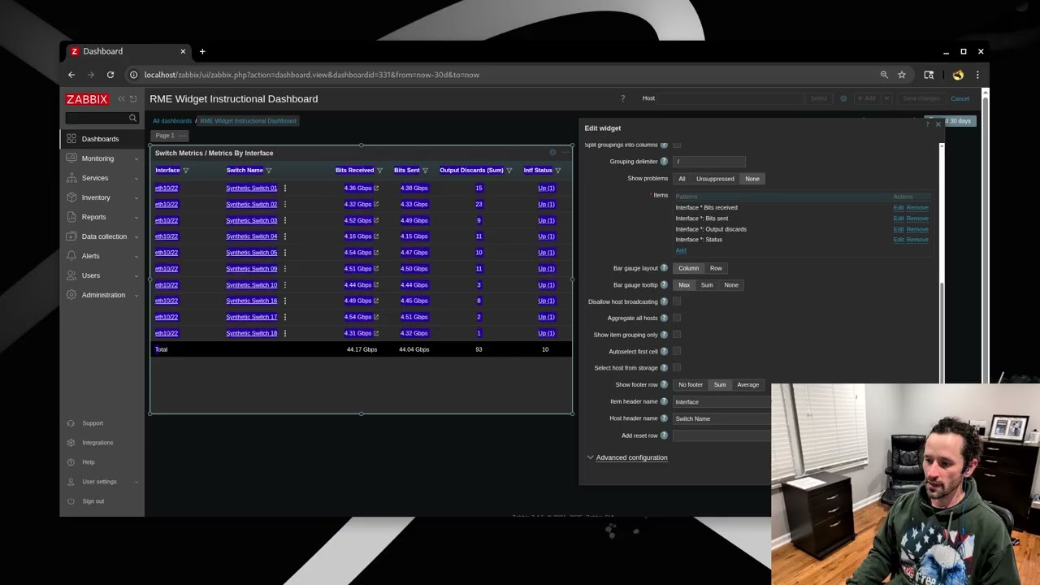Show help for Aggregate all hosts
The height and width of the screenshot is (585, 1040).
click(664, 318)
